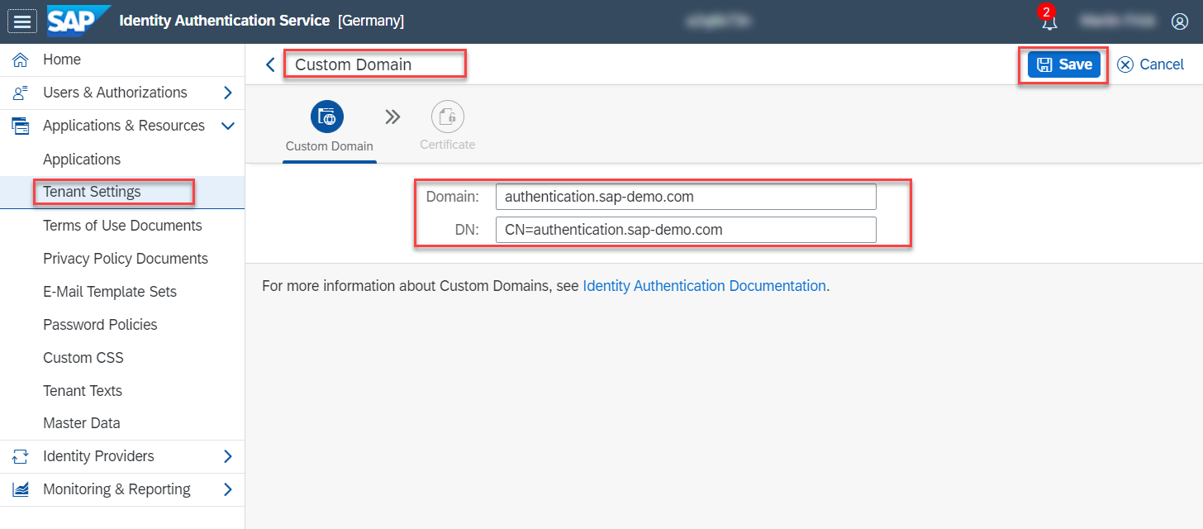
Task: Click the Monitoring & Reporting chart icon
Action: [21, 489]
